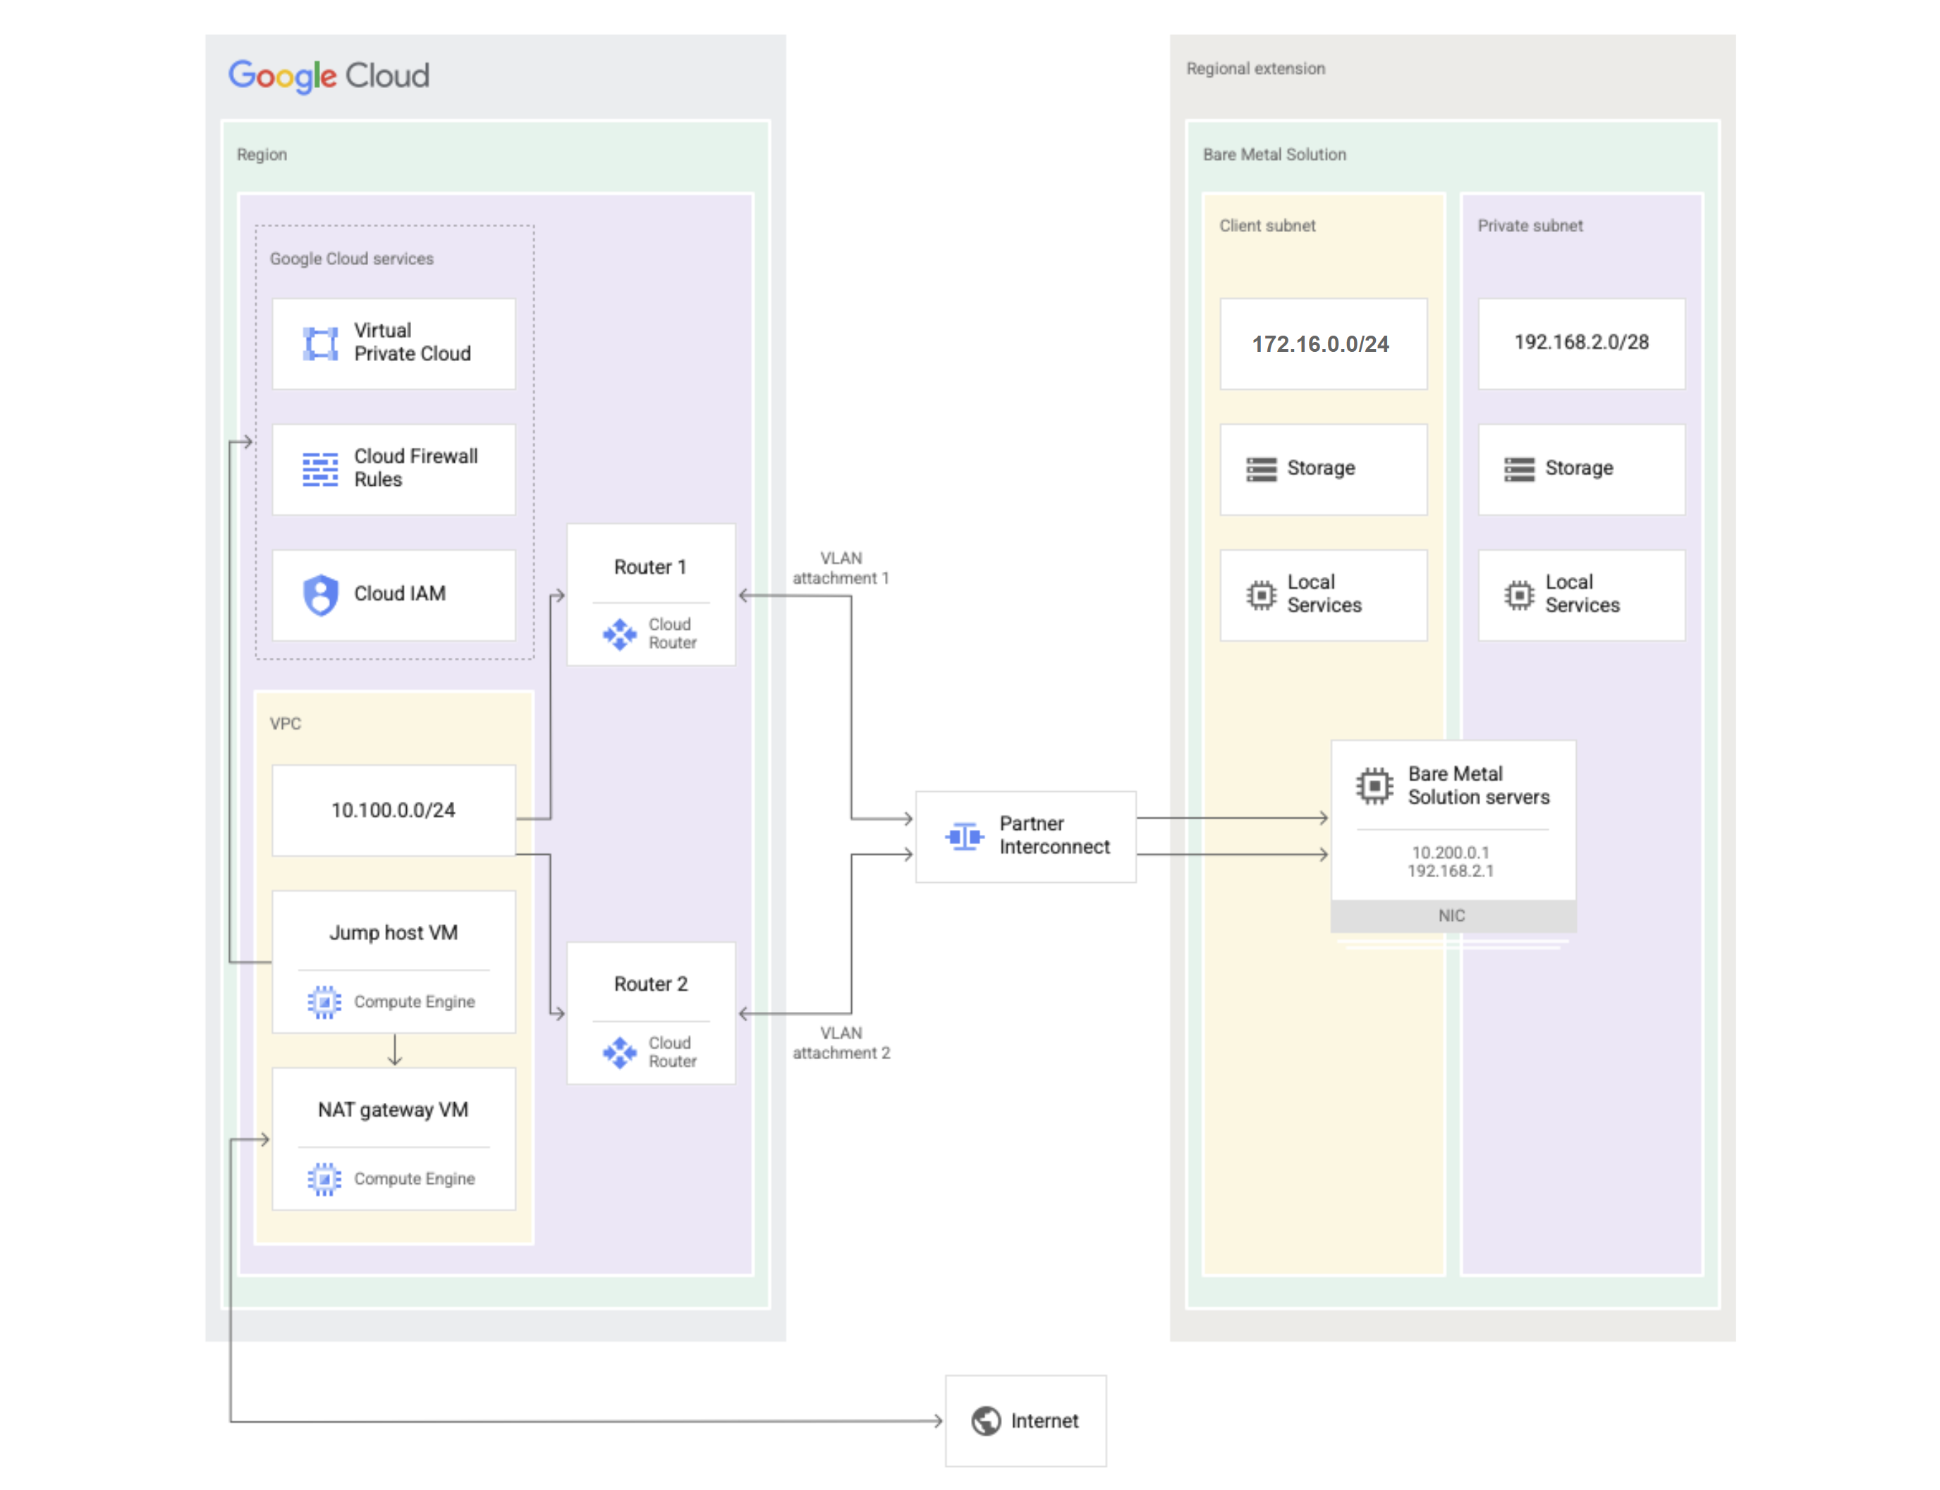This screenshot has width=1940, height=1490.
Task: Click Storage icon in Client subnet
Action: (1260, 469)
